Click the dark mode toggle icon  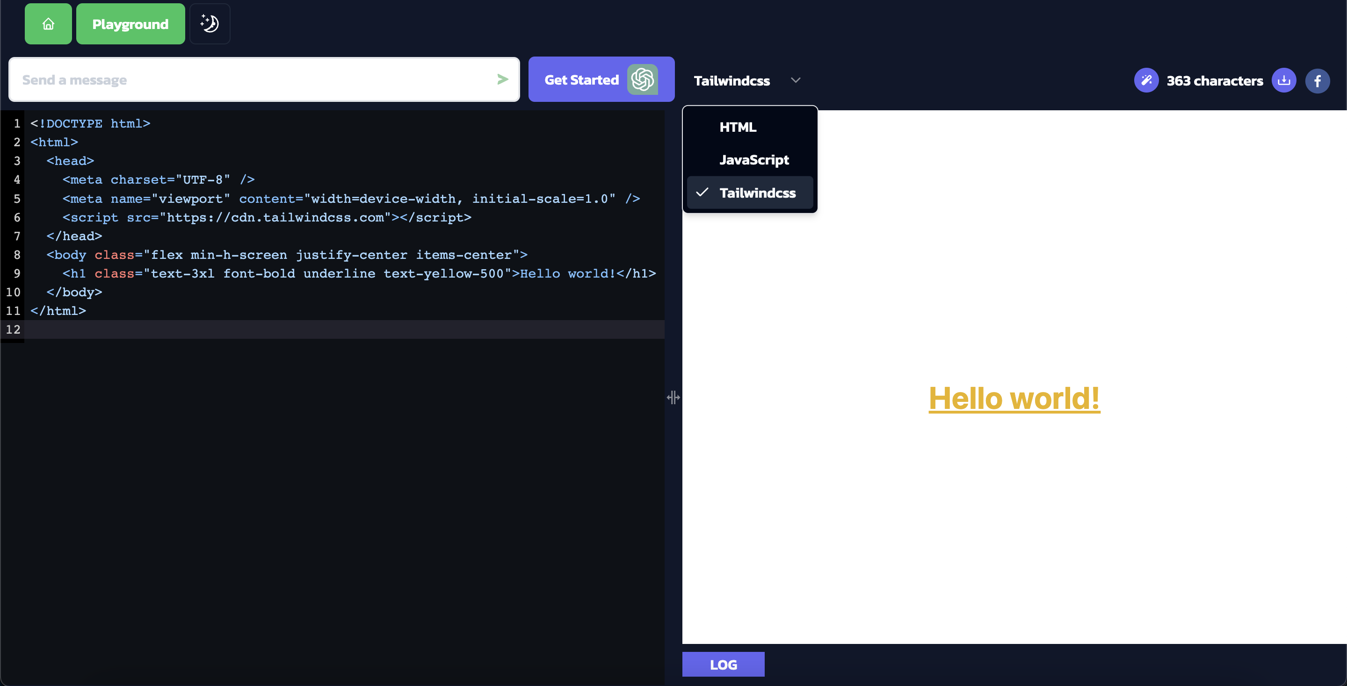pyautogui.click(x=209, y=24)
